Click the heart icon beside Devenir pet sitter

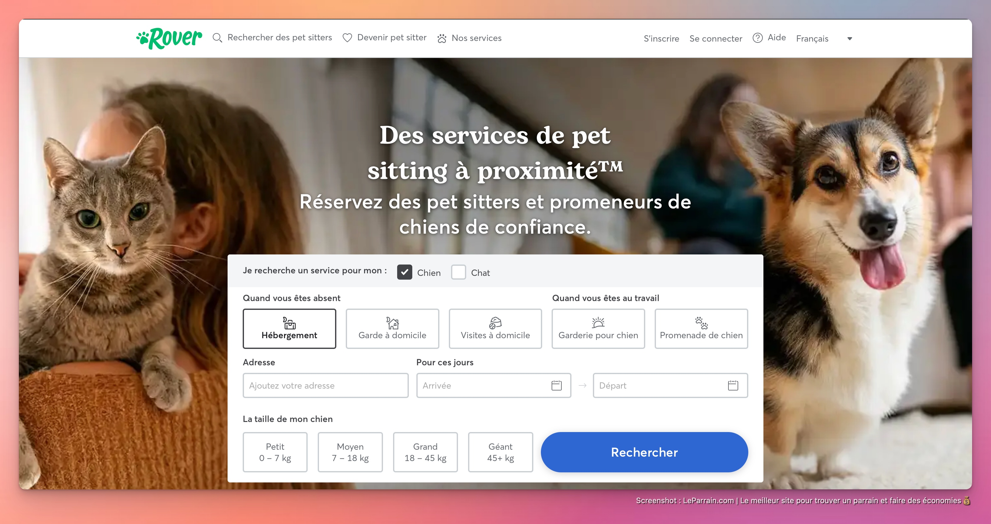click(x=347, y=38)
